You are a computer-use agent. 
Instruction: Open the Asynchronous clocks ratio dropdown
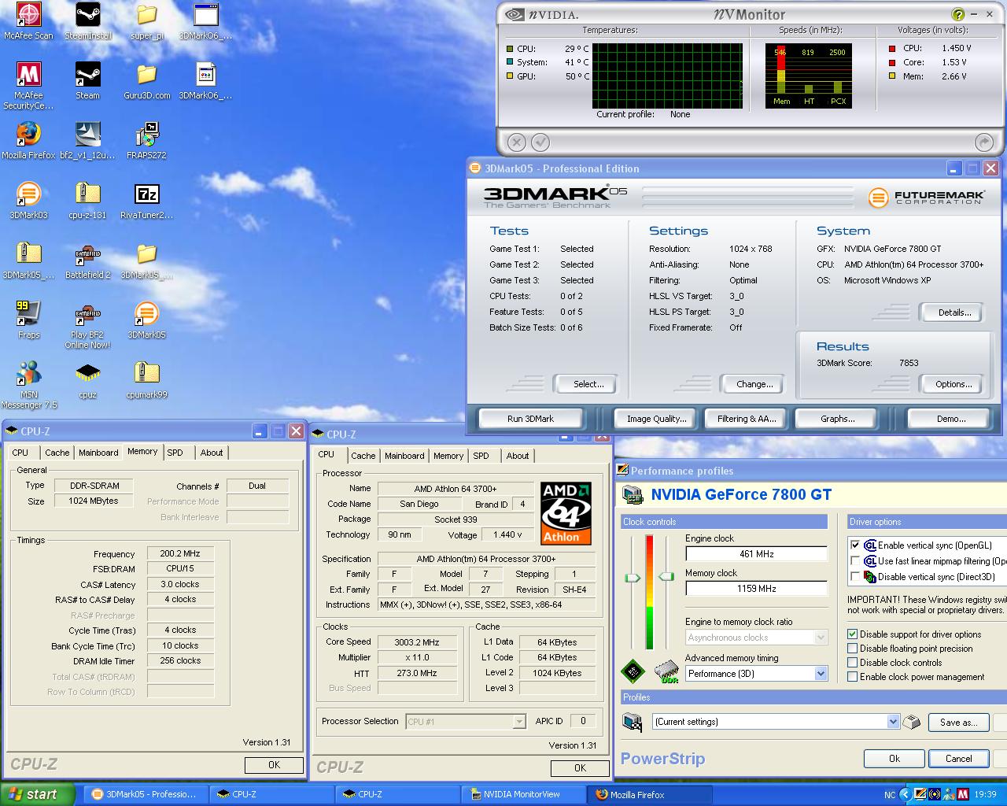[821, 637]
